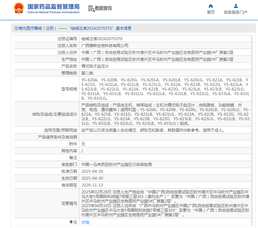Click the 生产地址 label

69,59
